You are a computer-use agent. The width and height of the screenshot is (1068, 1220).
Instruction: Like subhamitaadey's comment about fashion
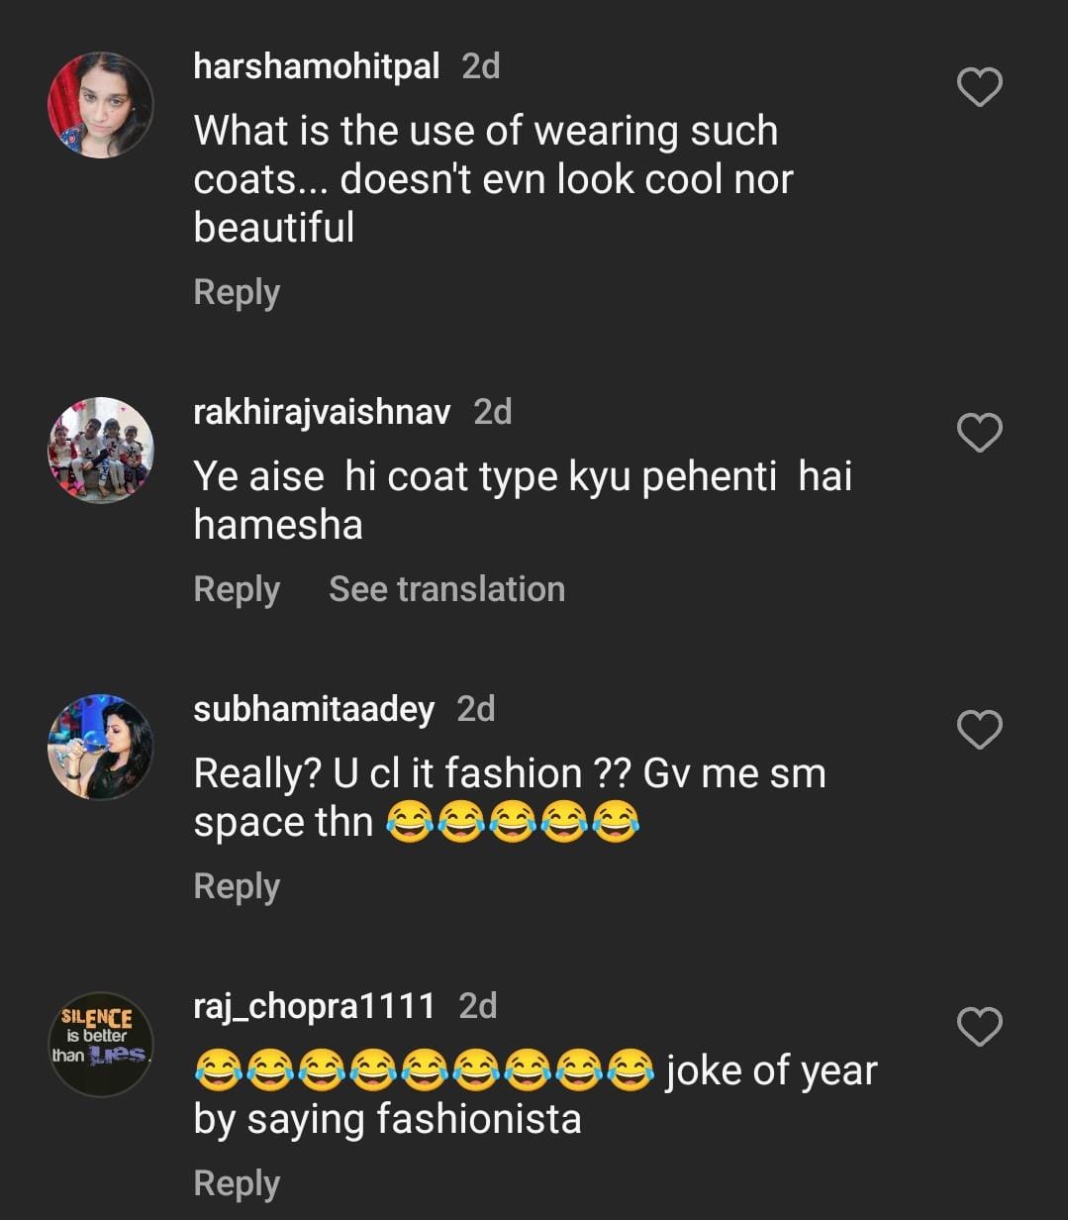(x=980, y=730)
